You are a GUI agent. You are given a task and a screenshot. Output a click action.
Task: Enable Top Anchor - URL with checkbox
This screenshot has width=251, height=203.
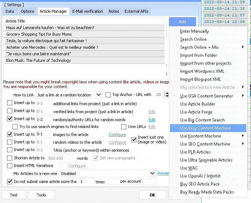pyautogui.click(x=108, y=95)
